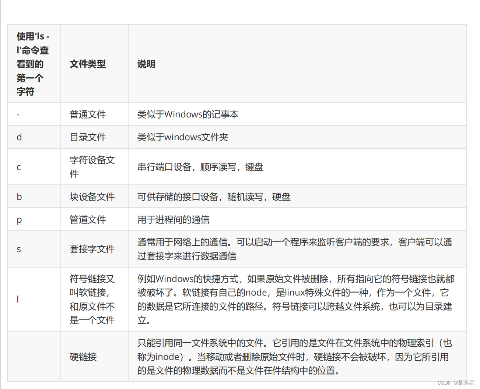Viewport: 480px width, 389px height.
Task: Click the '硬链接' cell
Action: (x=94, y=357)
